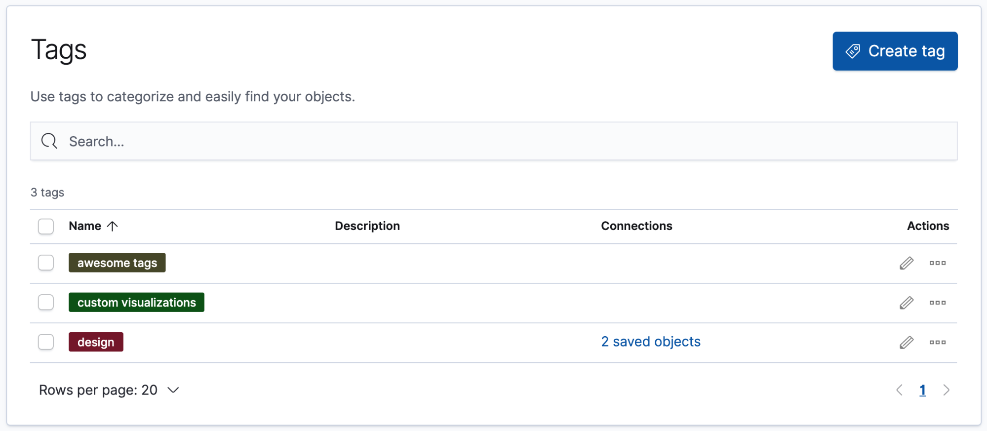Check the awesome tags row checkbox
Screen dimensions: 987x431
pos(45,263)
